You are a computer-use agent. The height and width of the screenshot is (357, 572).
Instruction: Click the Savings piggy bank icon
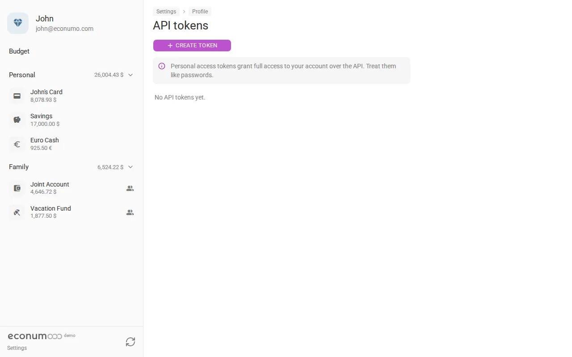tap(17, 120)
